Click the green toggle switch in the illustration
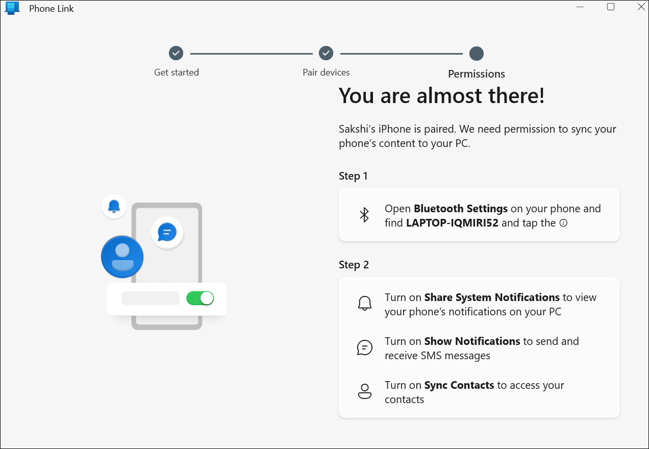 click(x=200, y=298)
